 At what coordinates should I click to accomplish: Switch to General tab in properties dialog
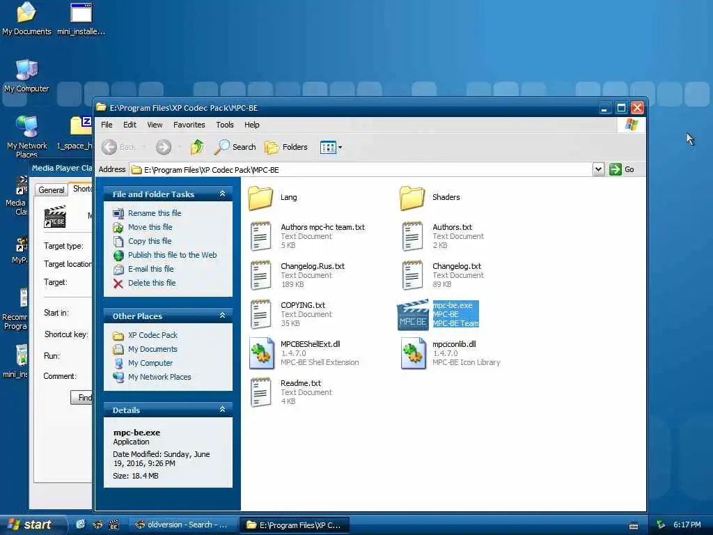tap(51, 189)
